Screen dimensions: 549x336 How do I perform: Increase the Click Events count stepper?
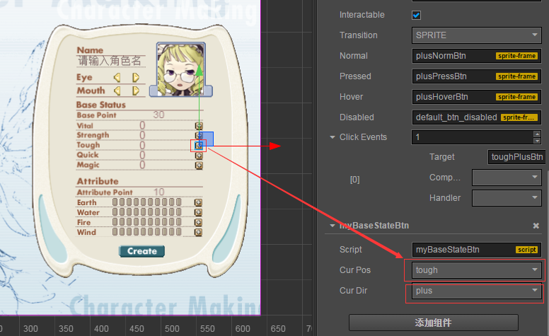tap(537, 134)
